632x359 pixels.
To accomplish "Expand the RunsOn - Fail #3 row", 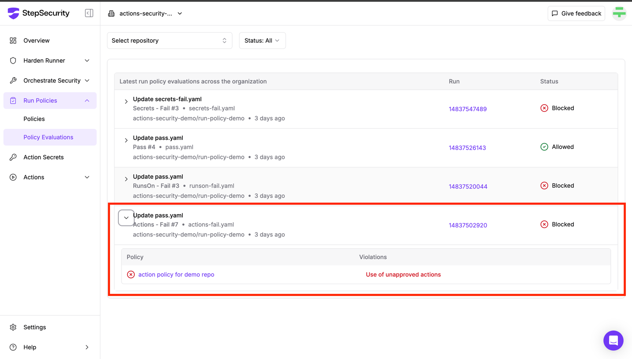I will 126,179.
